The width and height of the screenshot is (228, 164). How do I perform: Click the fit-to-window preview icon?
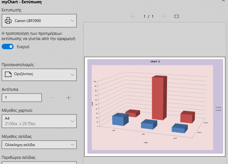177,16
